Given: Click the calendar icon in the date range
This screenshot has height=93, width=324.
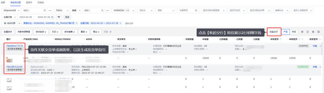Looking at the screenshot, I should (x=52, y=17).
